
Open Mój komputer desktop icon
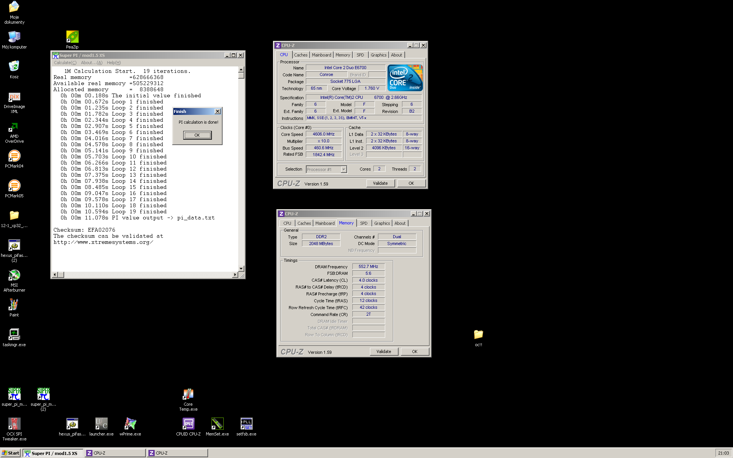pos(14,40)
